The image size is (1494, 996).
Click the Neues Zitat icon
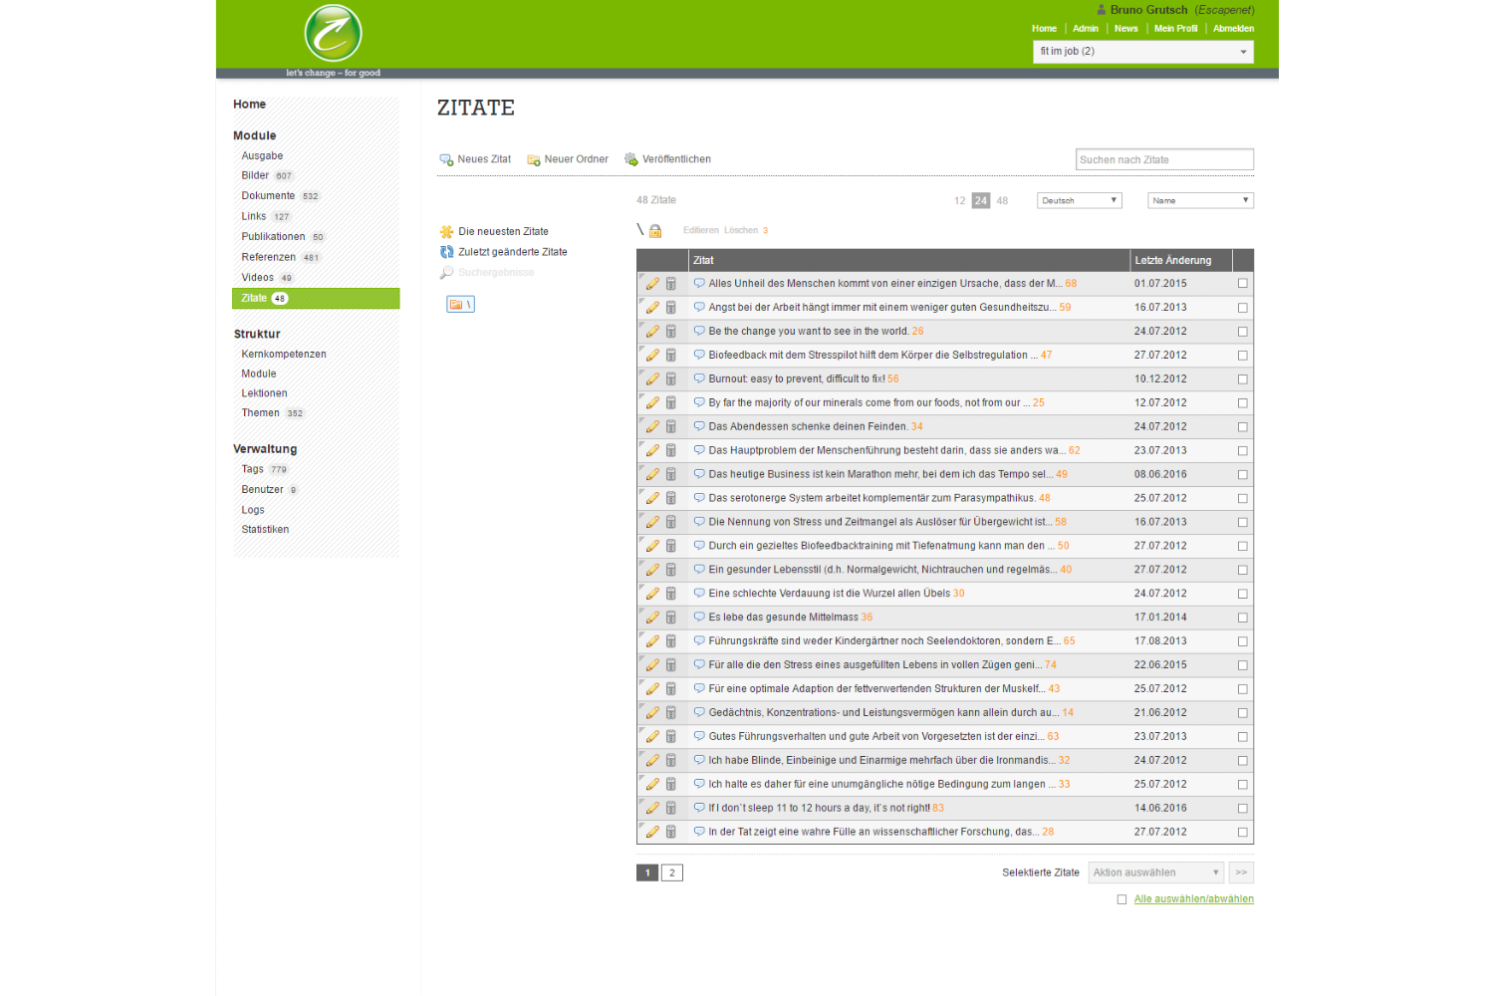click(446, 159)
